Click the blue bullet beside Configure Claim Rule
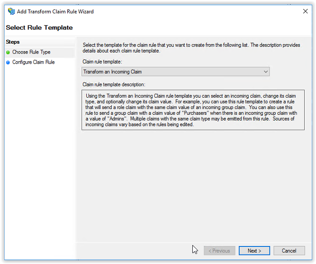The height and width of the screenshot is (264, 316). pyautogui.click(x=8, y=63)
